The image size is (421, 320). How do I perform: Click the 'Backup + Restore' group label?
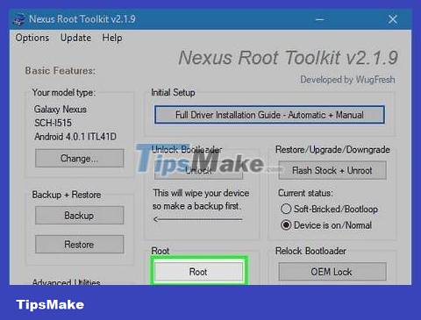(x=67, y=195)
